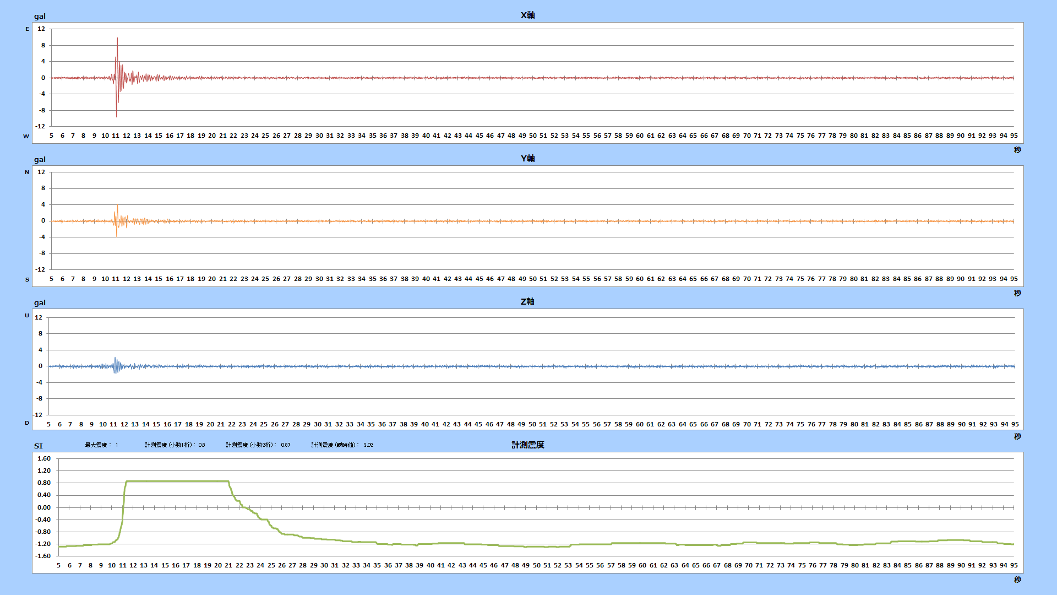Viewport: 1057px width, 595px height.
Task: Click the gal unit label of the X軸 chart
Action: coord(40,16)
